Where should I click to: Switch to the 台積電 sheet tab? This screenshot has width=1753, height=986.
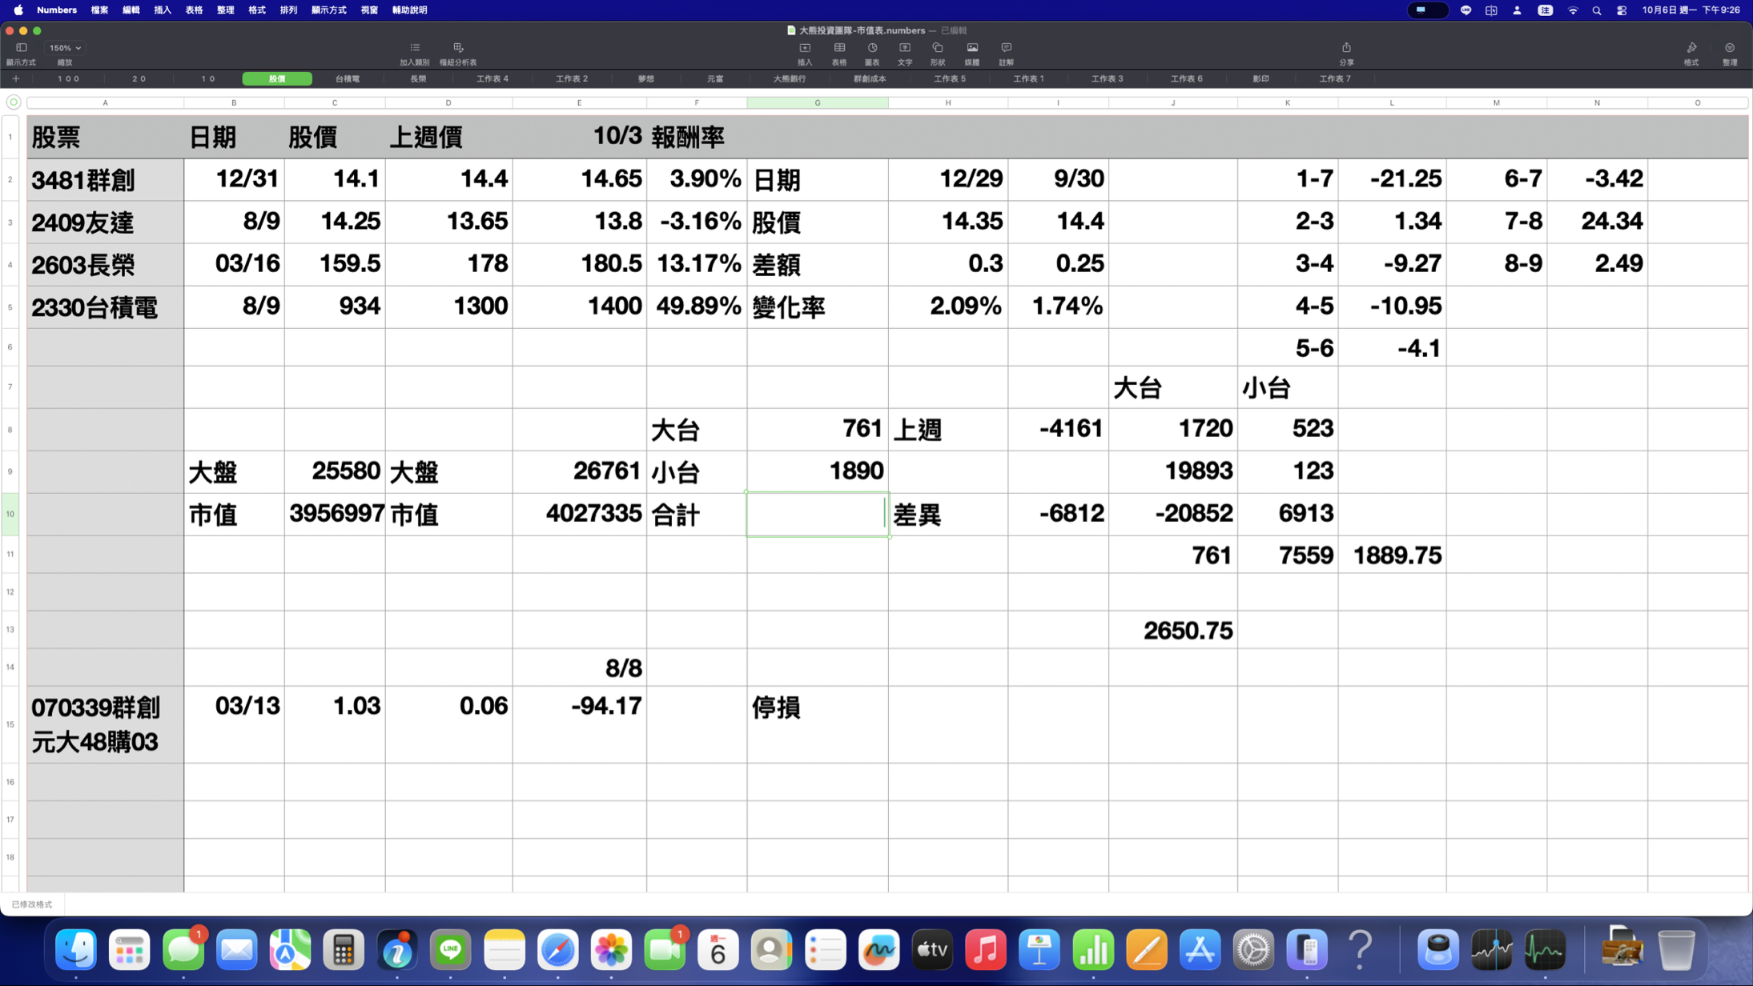click(347, 78)
